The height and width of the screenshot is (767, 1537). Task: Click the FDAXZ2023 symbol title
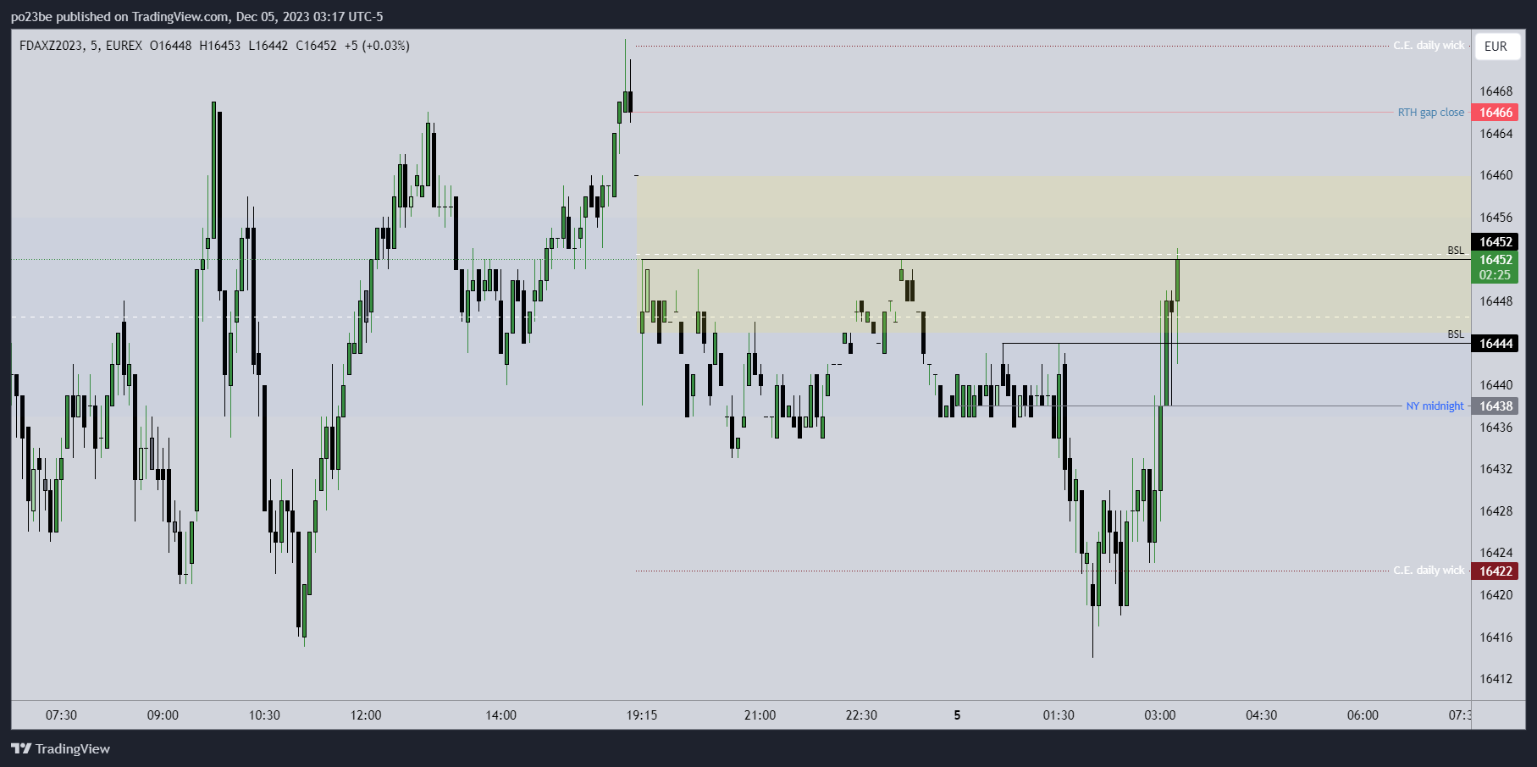51,46
